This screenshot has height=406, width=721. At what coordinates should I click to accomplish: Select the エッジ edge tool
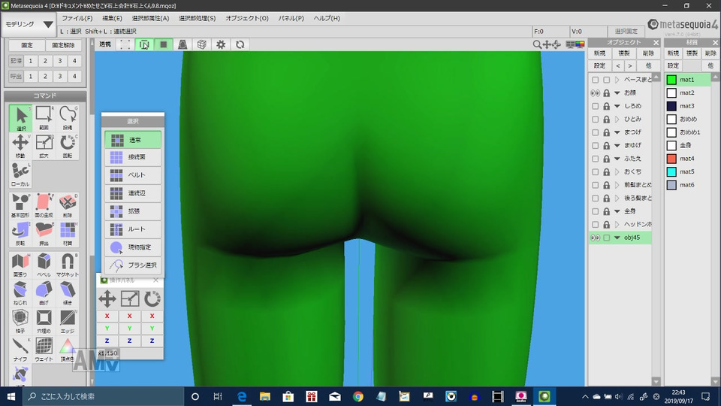tap(68, 321)
